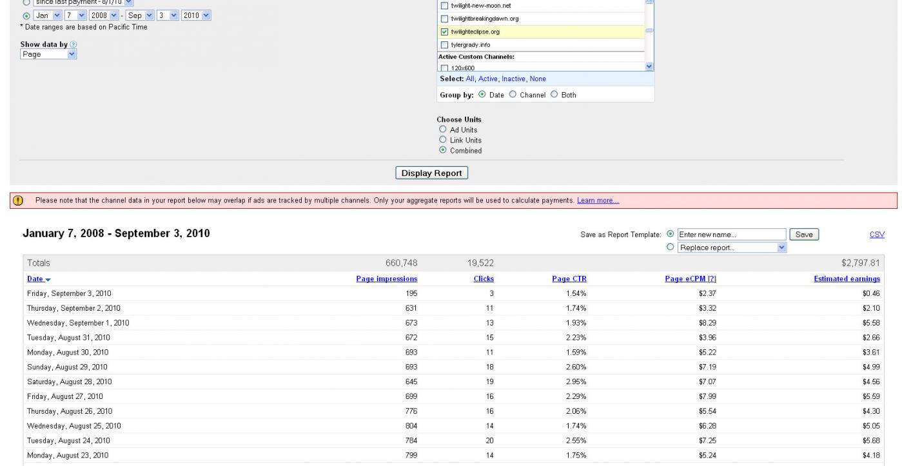Check the twilightbreakingdawn.org channel checkbox
Image resolution: width=902 pixels, height=466 pixels.
coord(444,18)
